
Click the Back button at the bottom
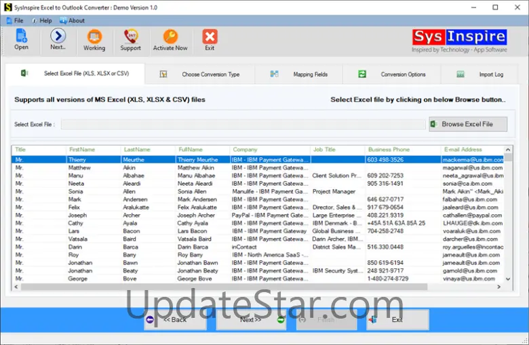(175, 320)
